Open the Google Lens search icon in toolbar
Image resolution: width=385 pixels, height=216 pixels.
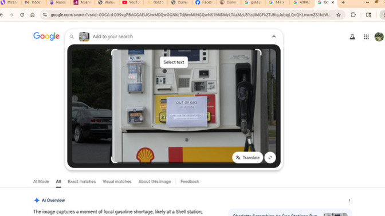pyautogui.click(x=368, y=15)
